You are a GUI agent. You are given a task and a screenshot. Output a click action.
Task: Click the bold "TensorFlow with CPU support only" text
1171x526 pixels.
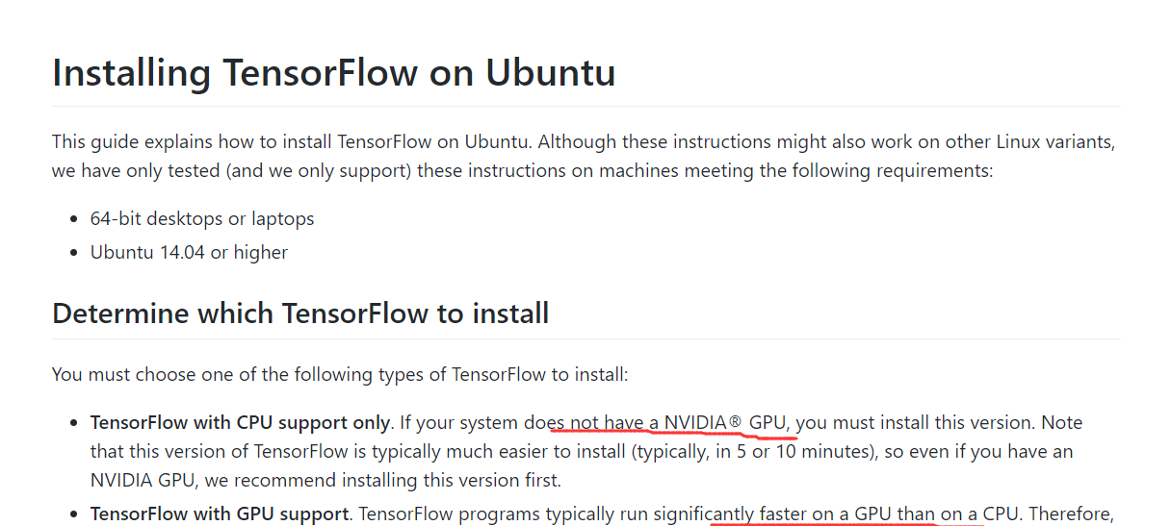pos(240,422)
